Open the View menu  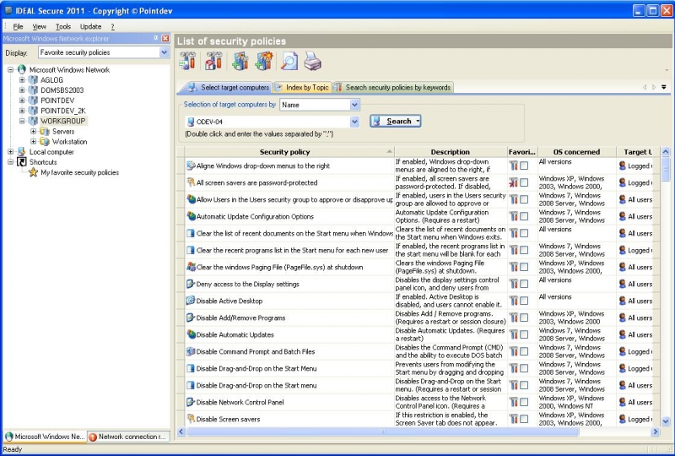click(x=39, y=27)
